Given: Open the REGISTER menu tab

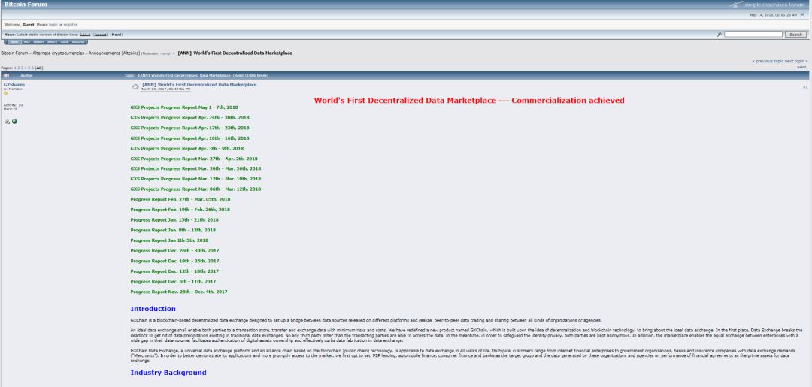Looking at the screenshot, I should pos(78,42).
